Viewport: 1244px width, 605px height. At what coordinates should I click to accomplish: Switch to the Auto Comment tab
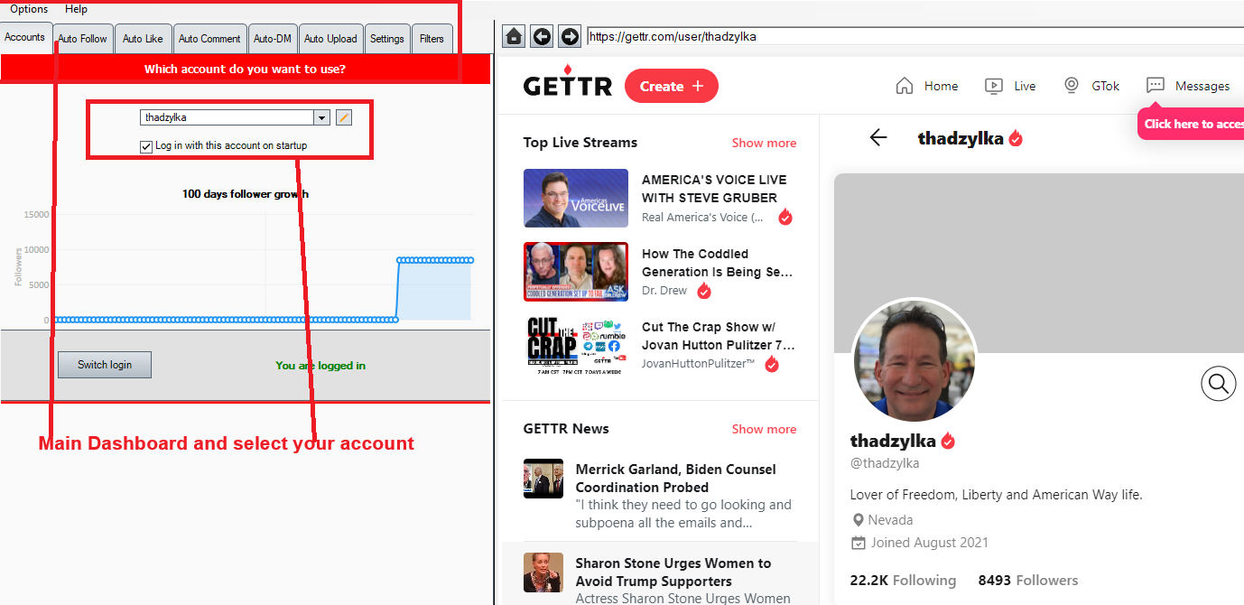pos(209,39)
